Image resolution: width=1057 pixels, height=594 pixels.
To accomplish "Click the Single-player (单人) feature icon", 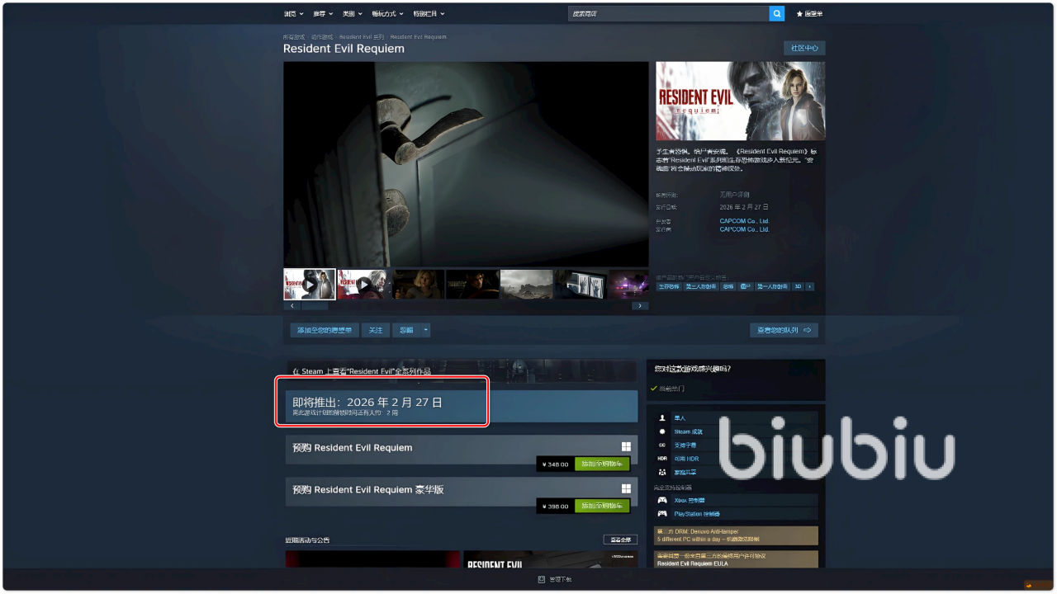I will 662,418.
